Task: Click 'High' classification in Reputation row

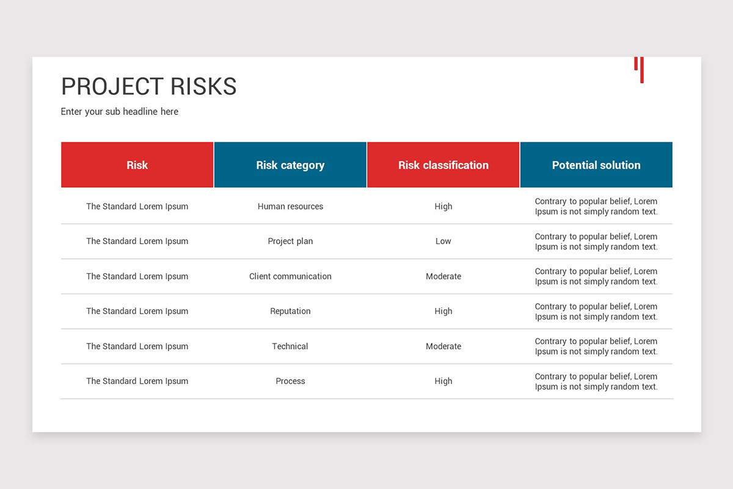Action: tap(443, 311)
